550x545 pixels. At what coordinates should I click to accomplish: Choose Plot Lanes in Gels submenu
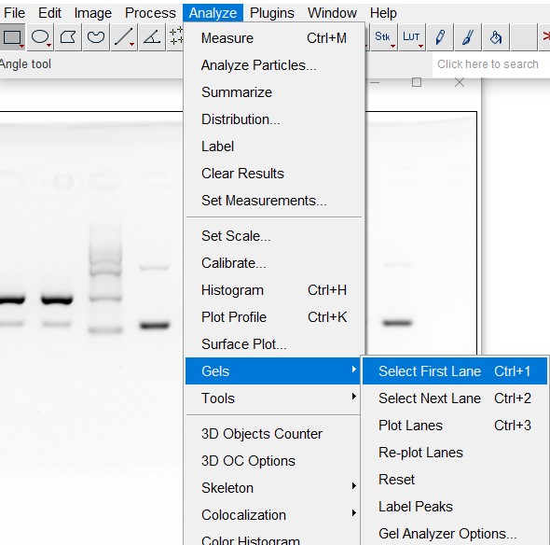click(x=455, y=426)
